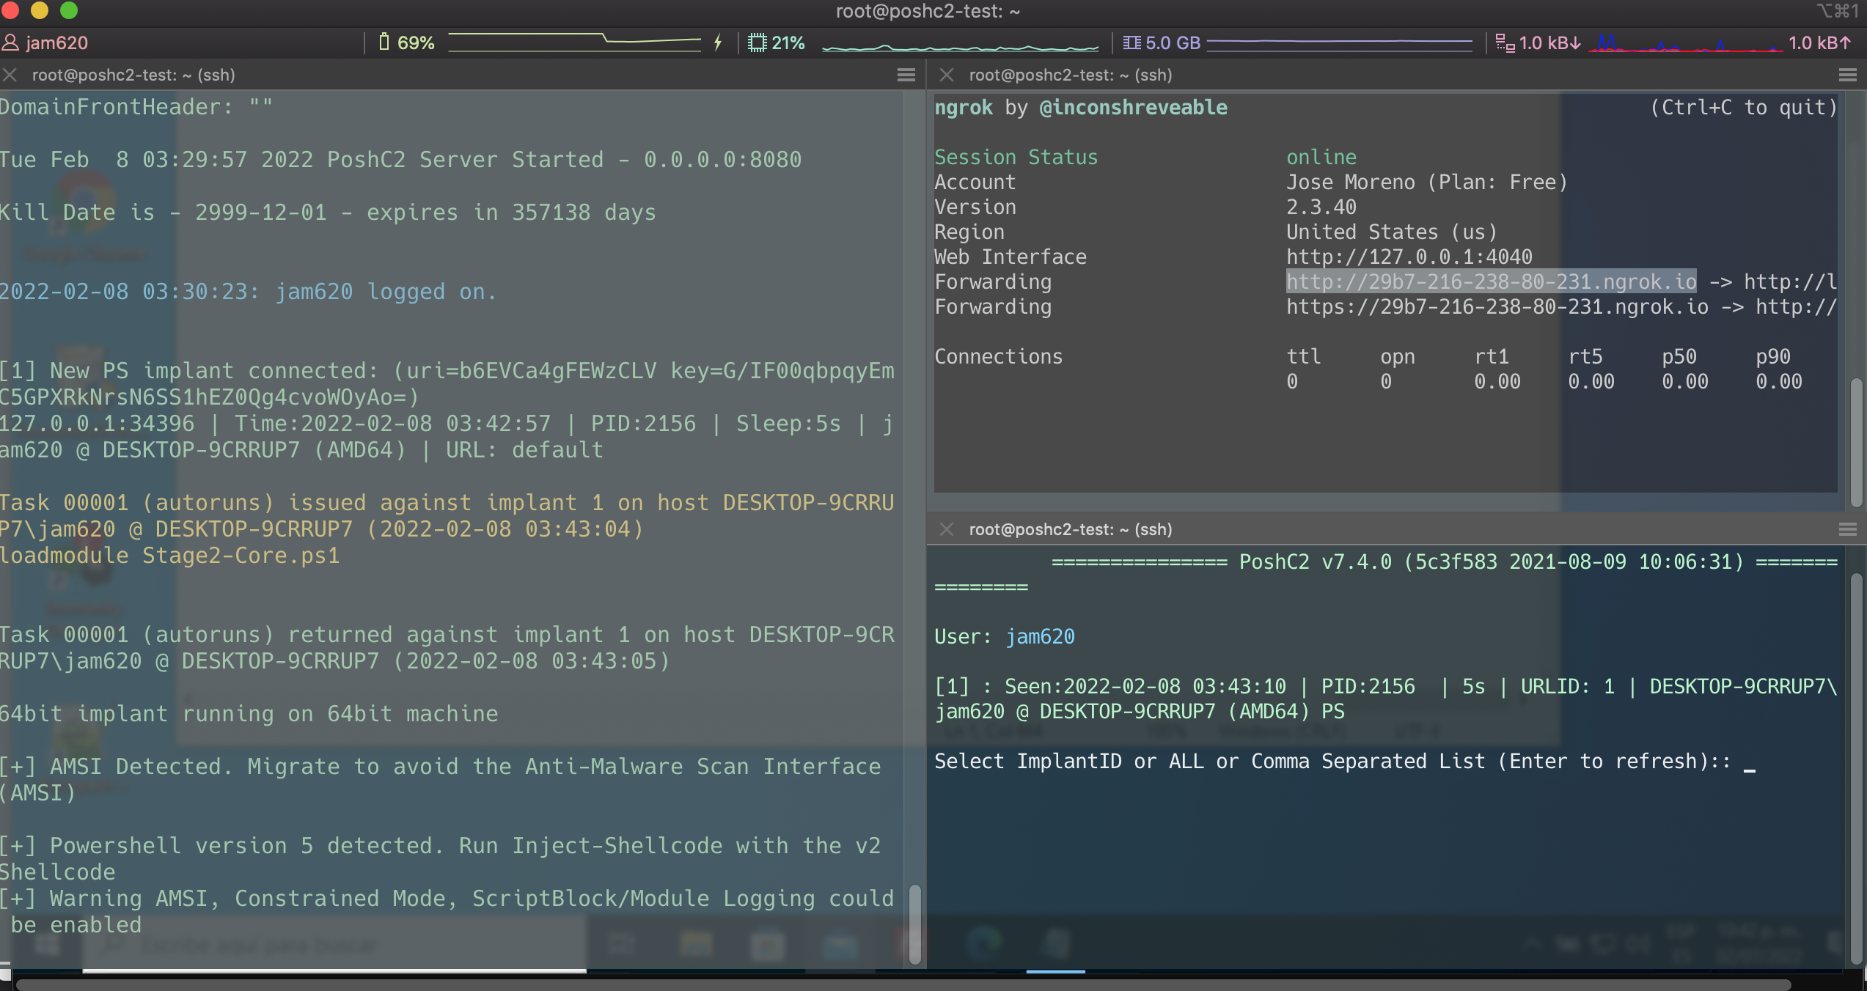
Task: Click the bottom-right pane title bar label
Action: coord(1071,529)
